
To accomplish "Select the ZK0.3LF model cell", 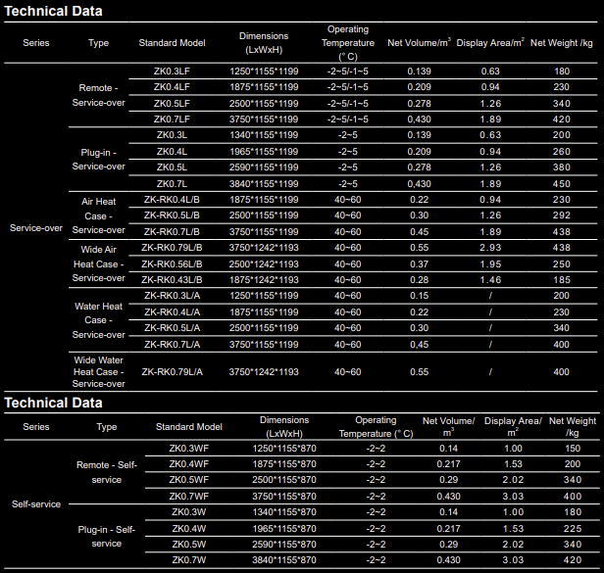I will click(x=172, y=72).
